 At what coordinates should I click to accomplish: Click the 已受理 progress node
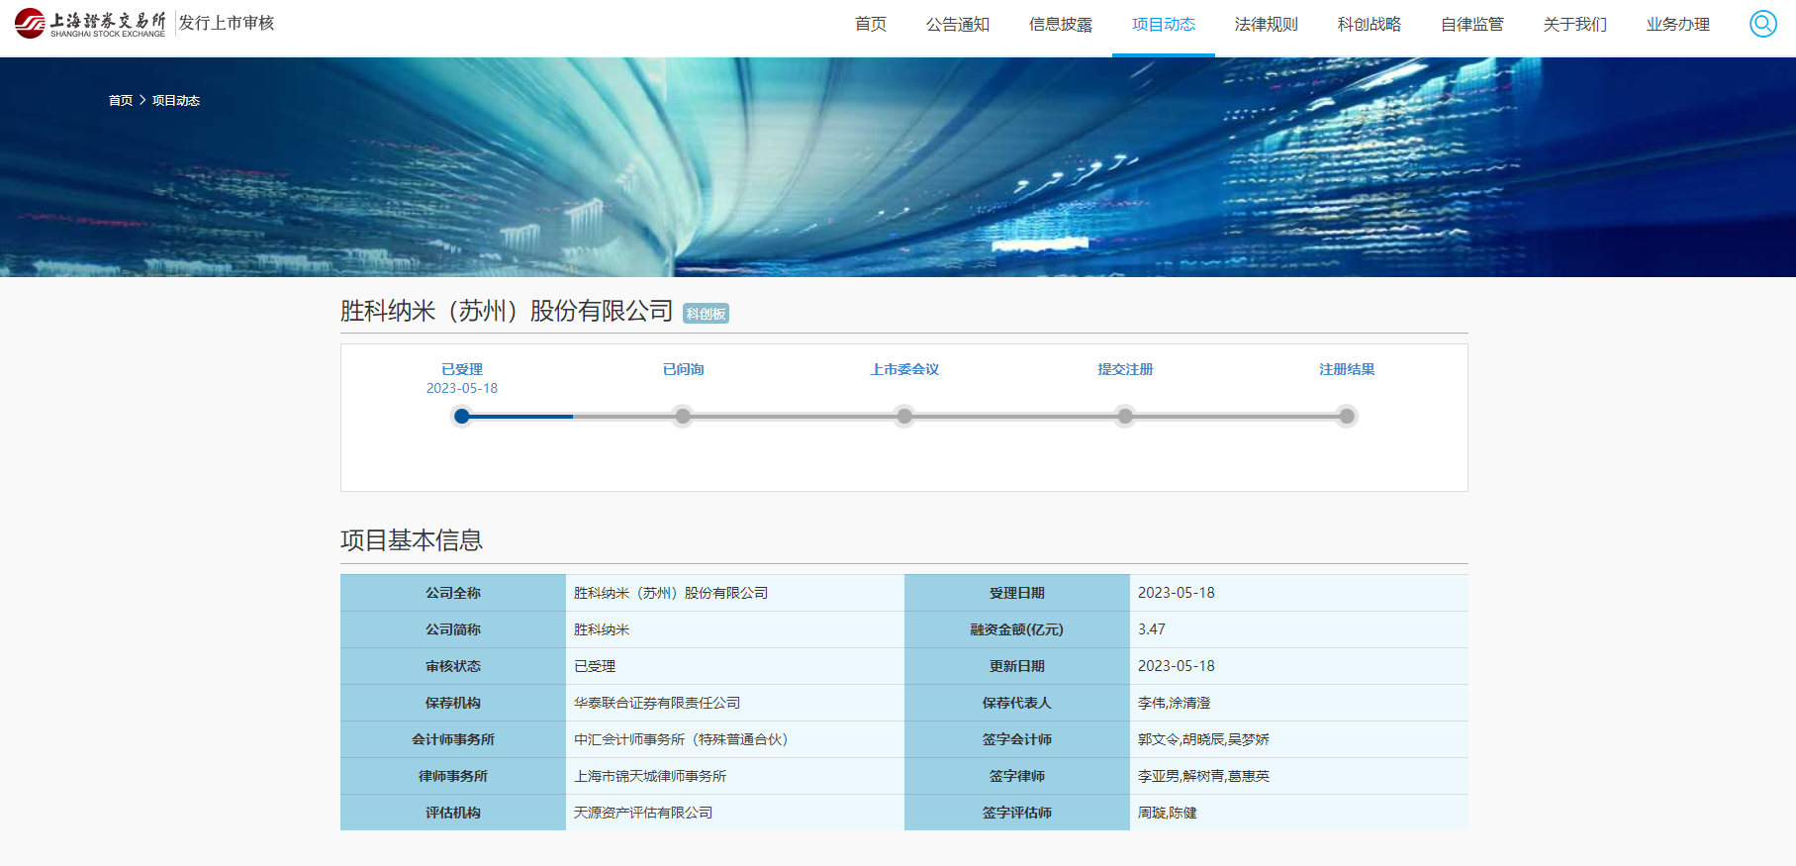click(461, 417)
